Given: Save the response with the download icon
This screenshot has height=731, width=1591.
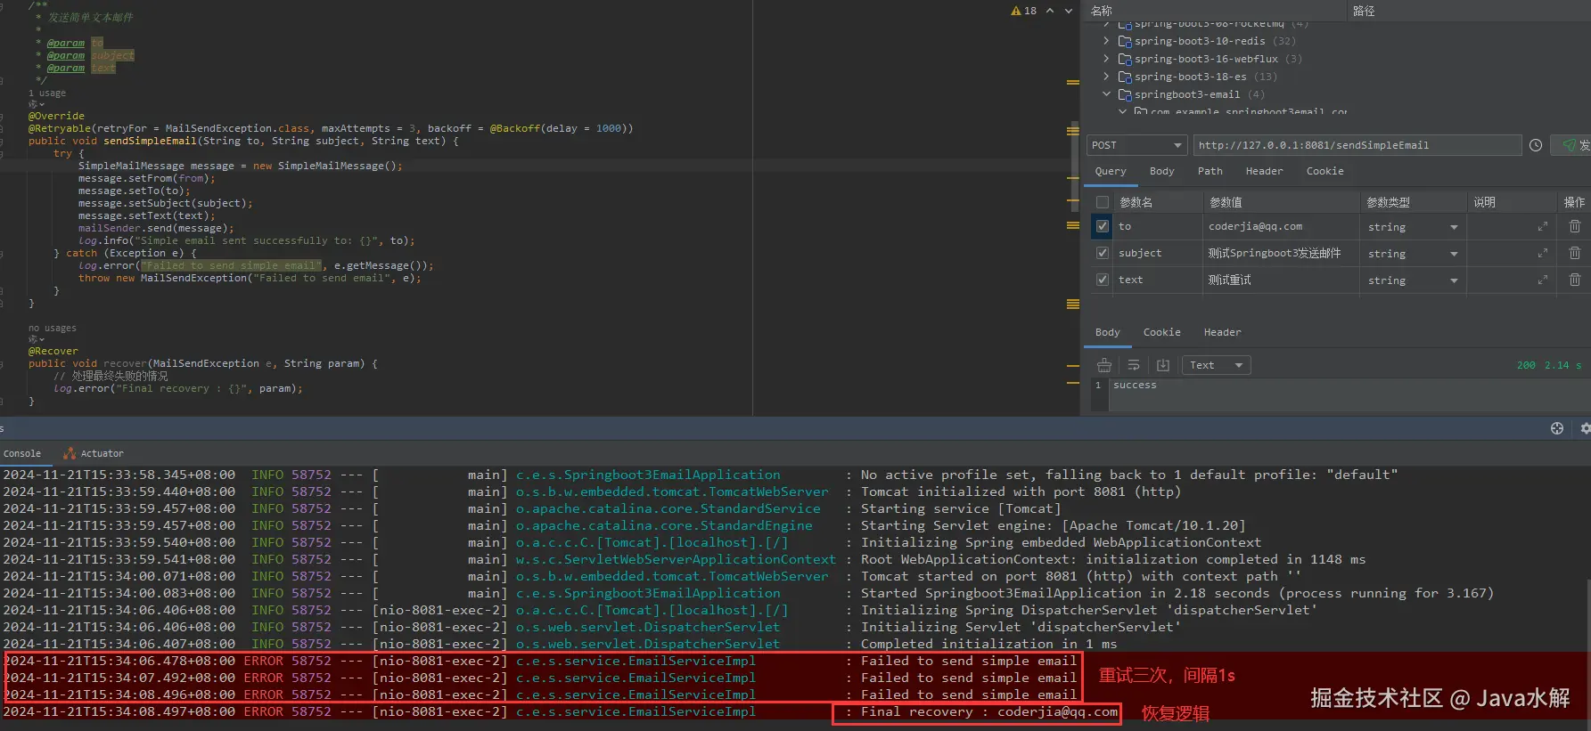Looking at the screenshot, I should coord(1163,365).
